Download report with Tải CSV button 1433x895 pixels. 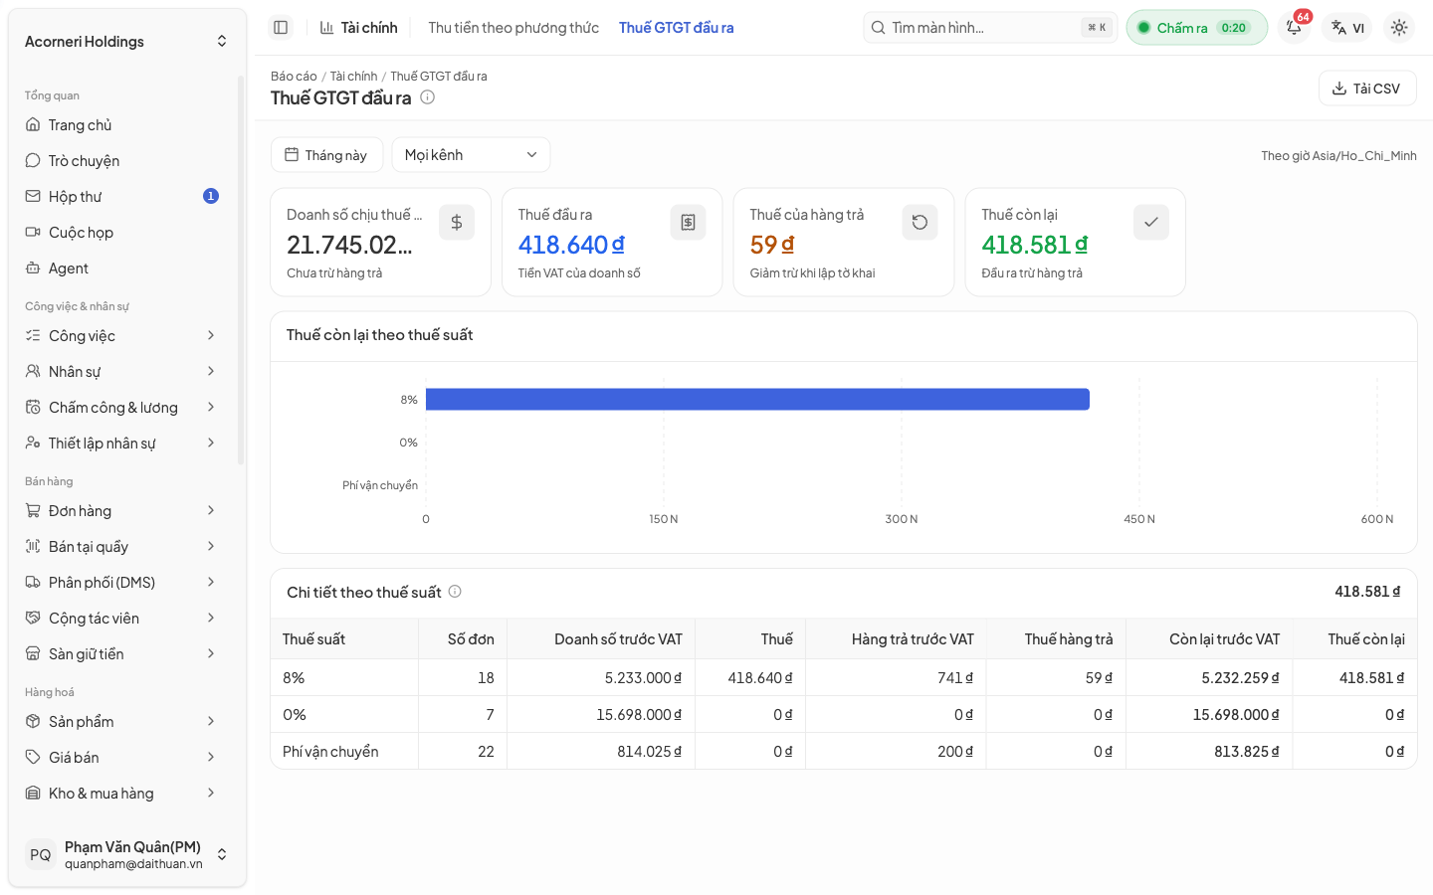1367,89
